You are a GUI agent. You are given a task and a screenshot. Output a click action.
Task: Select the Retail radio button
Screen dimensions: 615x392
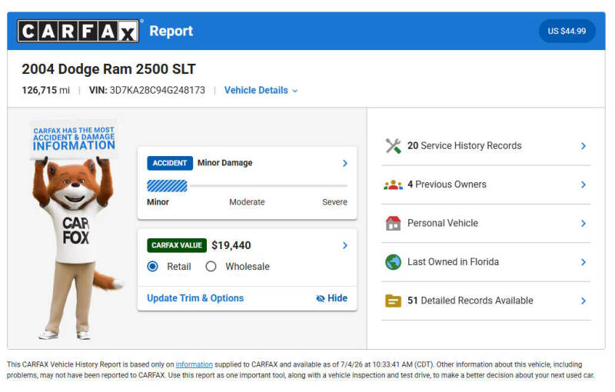(152, 267)
